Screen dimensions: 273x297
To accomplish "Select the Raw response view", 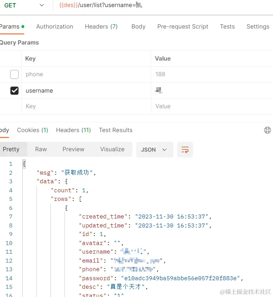I will [x=41, y=149].
